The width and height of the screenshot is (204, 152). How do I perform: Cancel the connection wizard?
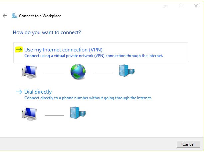(x=188, y=144)
